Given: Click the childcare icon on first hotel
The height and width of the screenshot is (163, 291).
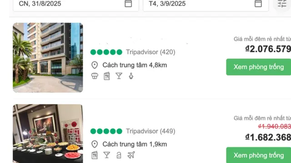Looking at the screenshot, I should (x=131, y=76).
